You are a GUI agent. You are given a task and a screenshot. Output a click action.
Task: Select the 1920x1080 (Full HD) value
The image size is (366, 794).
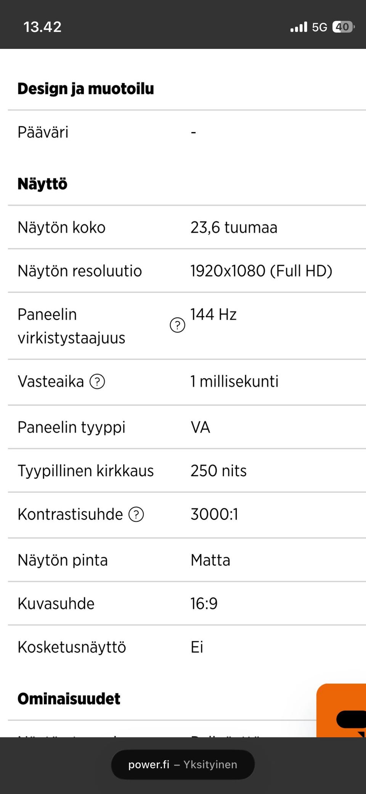(261, 271)
